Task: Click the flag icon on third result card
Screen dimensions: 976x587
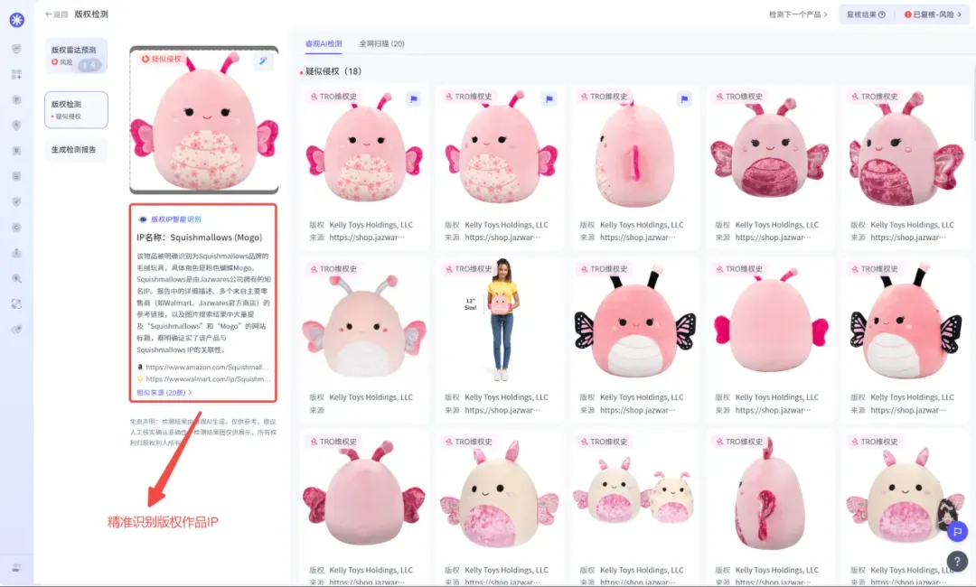Action: click(684, 98)
